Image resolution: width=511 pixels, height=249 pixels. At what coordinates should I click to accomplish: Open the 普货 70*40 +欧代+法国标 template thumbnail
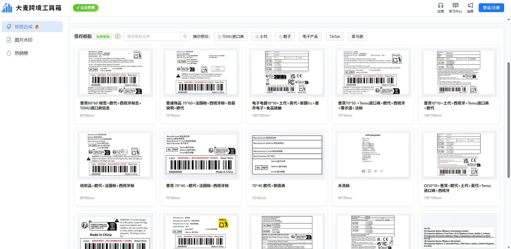201,155
